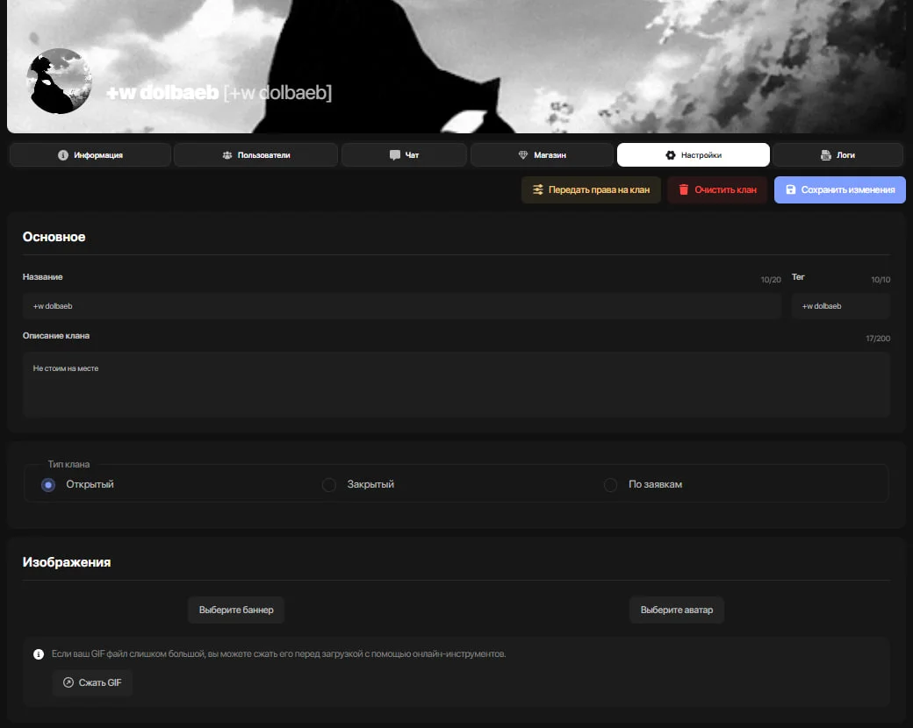Click the transfer sliders icon
Image resolution: width=913 pixels, height=728 pixels.
538,189
